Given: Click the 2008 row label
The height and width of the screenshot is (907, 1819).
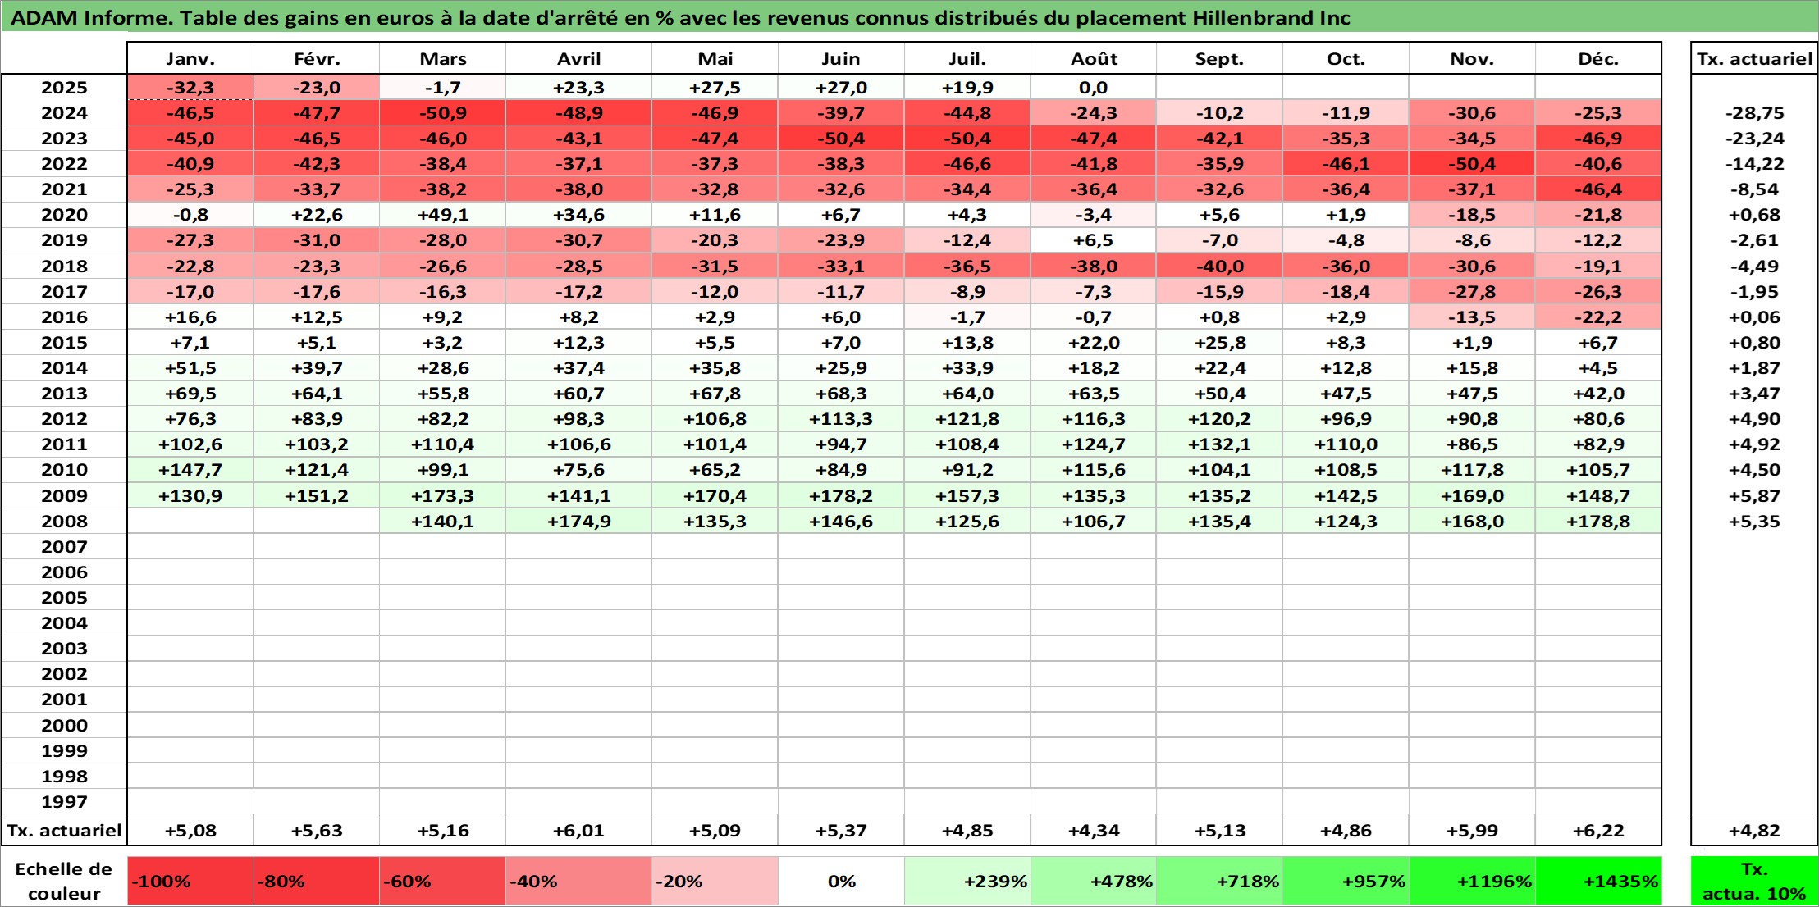Looking at the screenshot, I should click(x=64, y=521).
